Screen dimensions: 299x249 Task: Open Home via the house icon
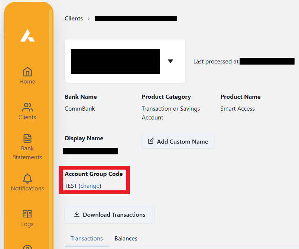click(x=27, y=71)
